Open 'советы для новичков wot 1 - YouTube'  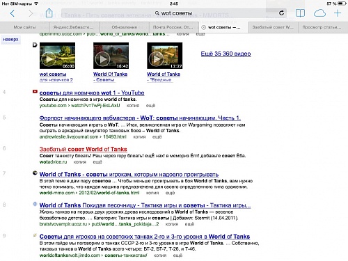click(92, 93)
